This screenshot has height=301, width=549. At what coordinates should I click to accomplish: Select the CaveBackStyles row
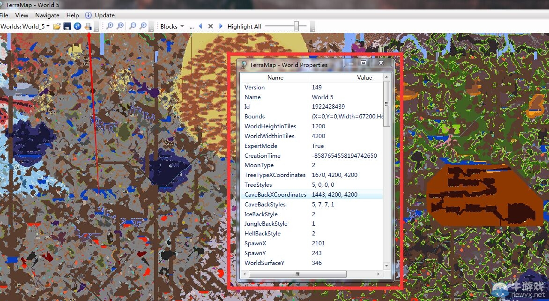(312, 204)
